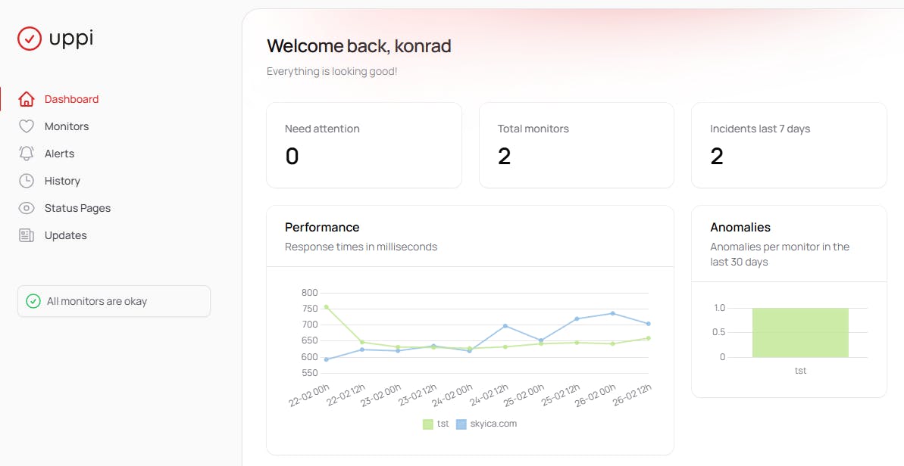Click the 22-02 00h axis label
The image size is (904, 466).
click(x=310, y=395)
